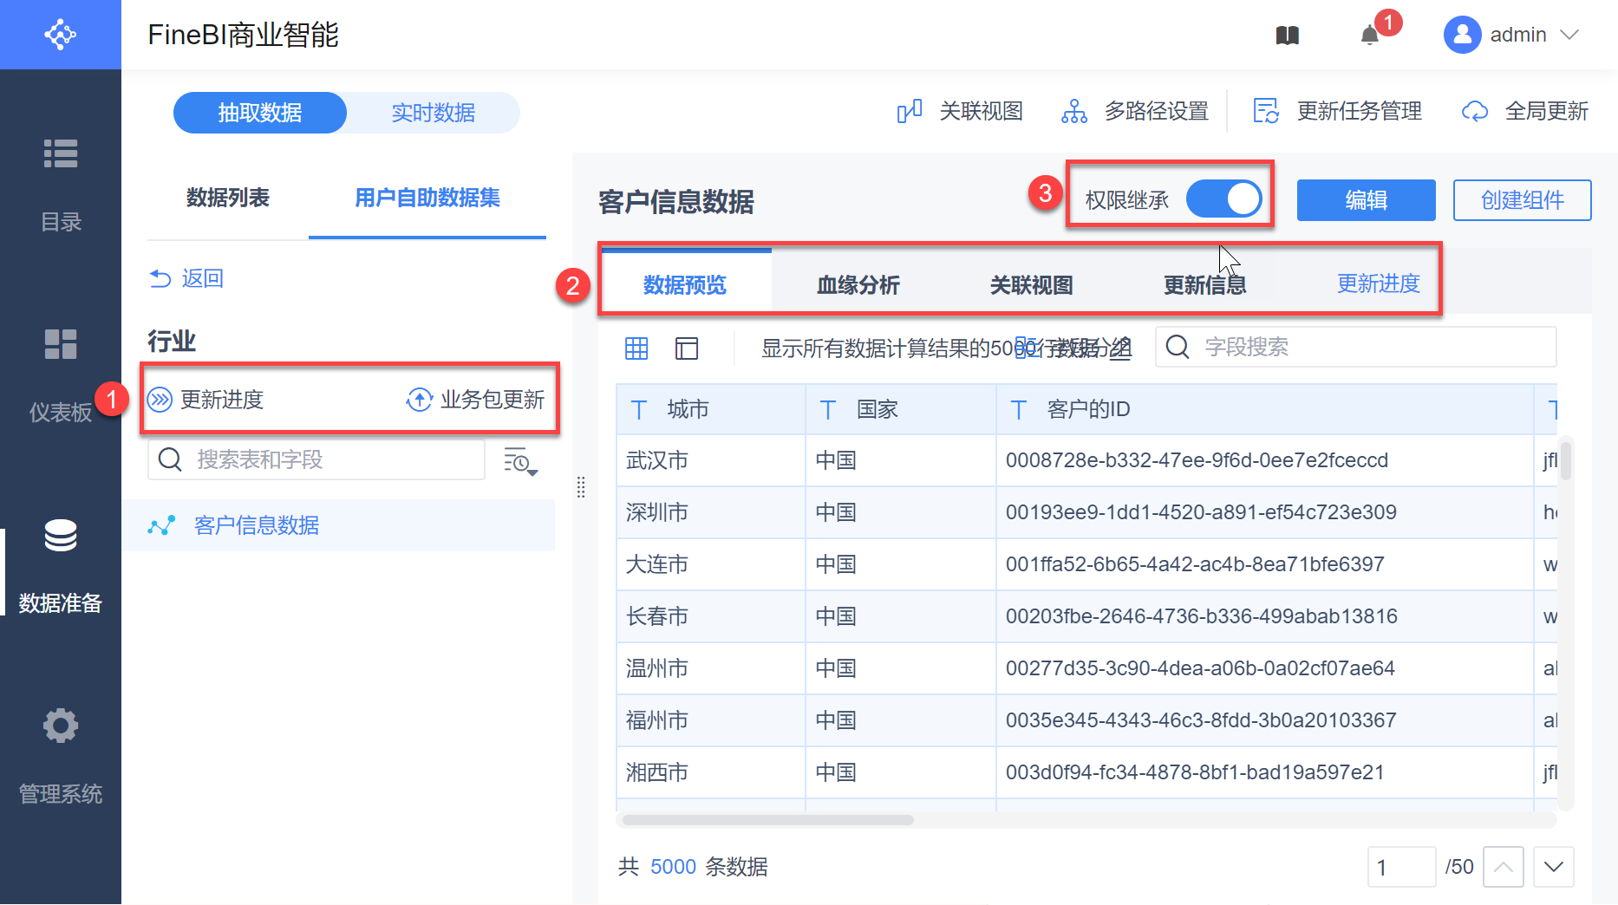Click the 客户信息数据 panel heading
The height and width of the screenshot is (905, 1618).
click(676, 201)
